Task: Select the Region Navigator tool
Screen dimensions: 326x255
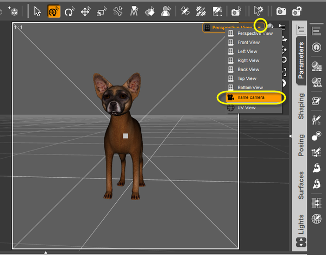Action: (x=150, y=11)
